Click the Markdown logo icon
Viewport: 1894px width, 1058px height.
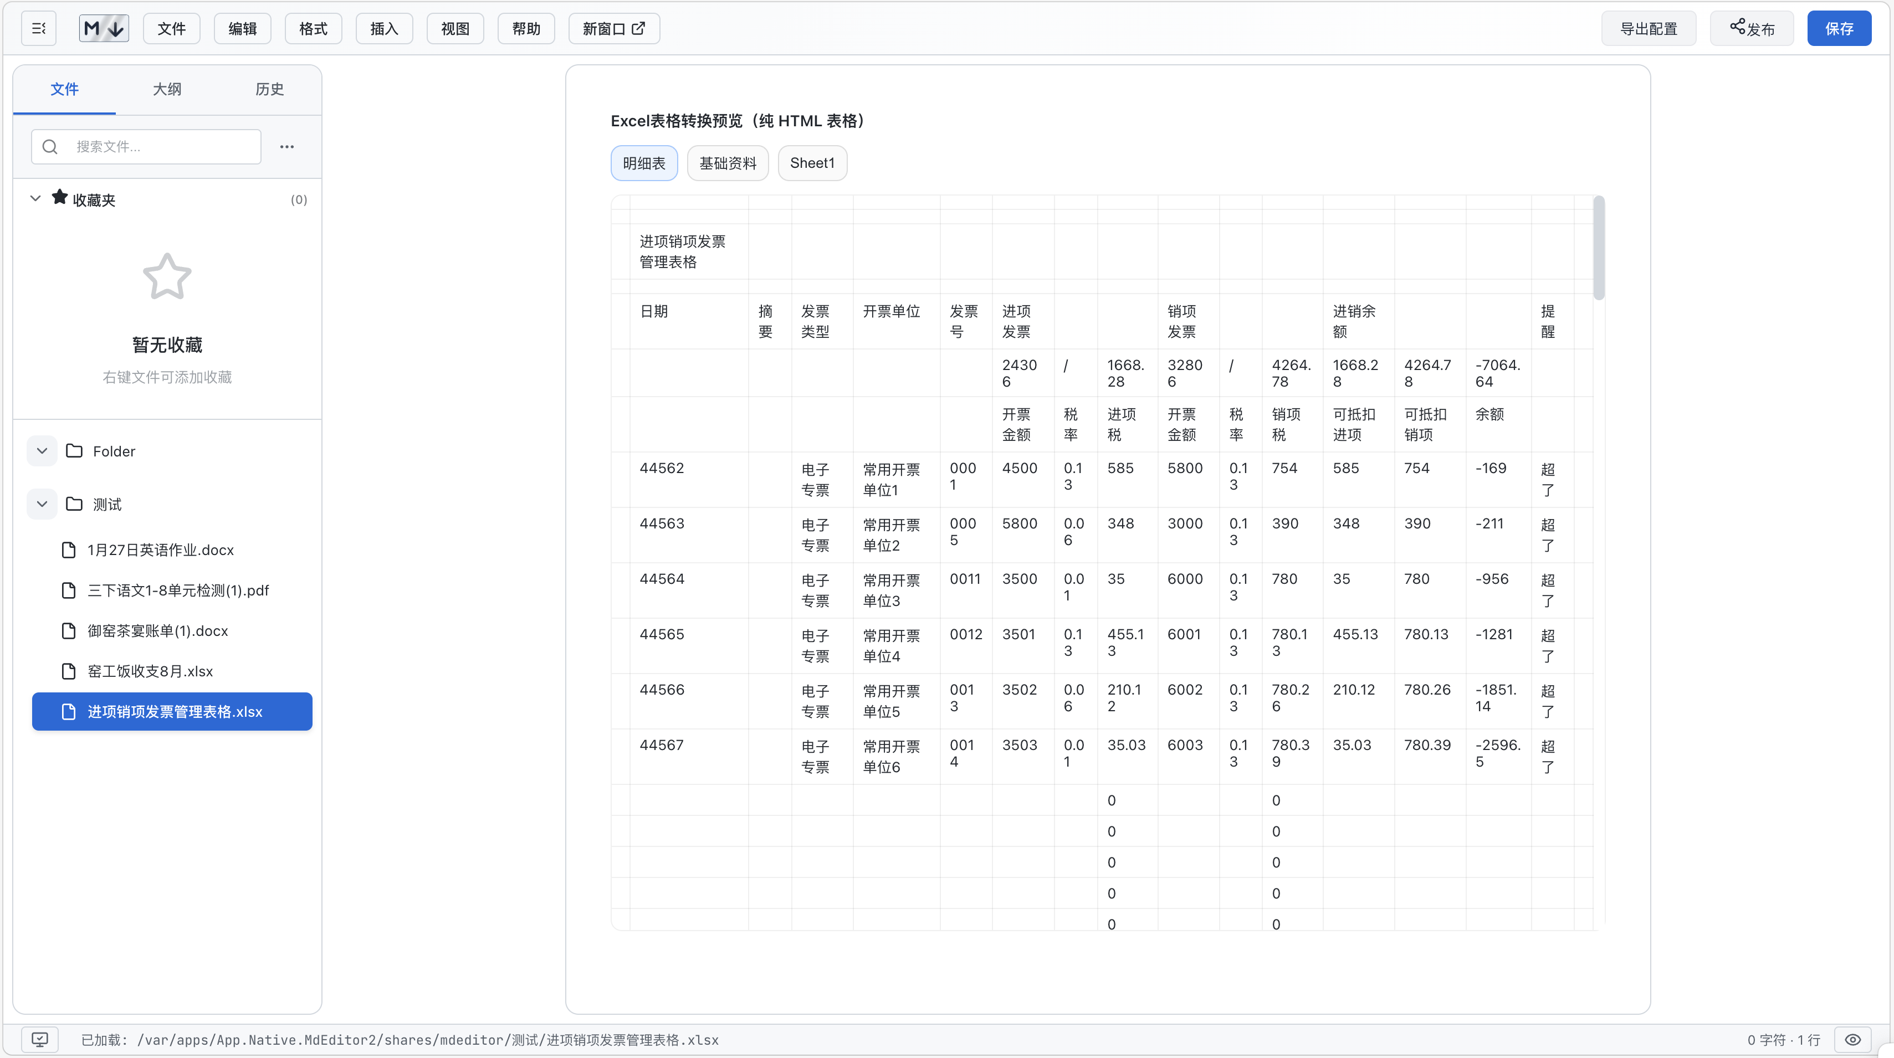point(104,29)
